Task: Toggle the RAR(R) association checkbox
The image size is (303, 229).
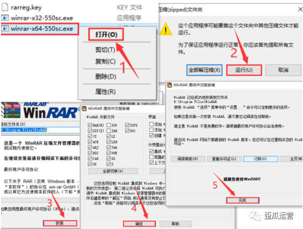Action: tap(90, 125)
